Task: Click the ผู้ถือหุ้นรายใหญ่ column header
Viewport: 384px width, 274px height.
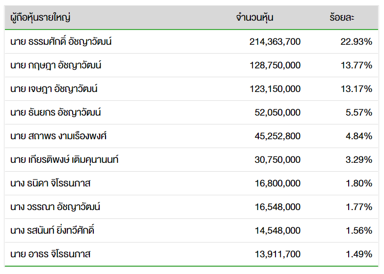Action: 40,18
